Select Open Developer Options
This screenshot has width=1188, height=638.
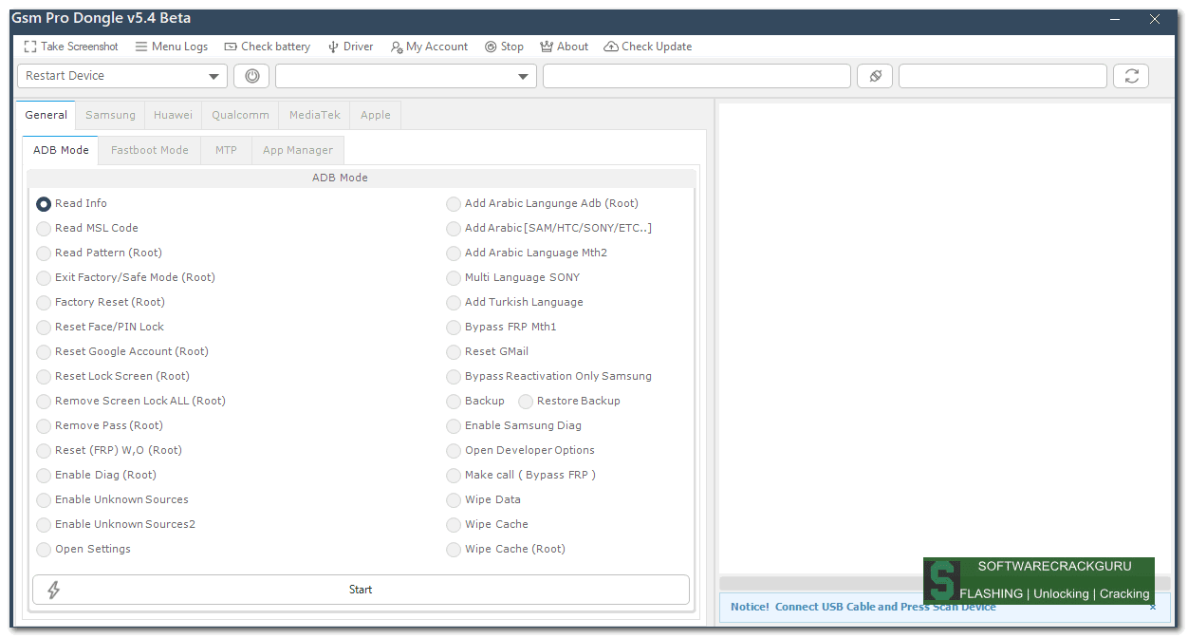521,450
